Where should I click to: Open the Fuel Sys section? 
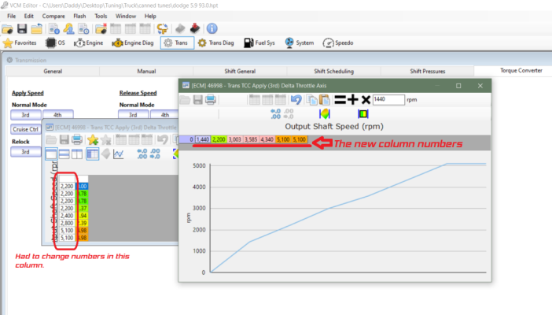pyautogui.click(x=259, y=43)
